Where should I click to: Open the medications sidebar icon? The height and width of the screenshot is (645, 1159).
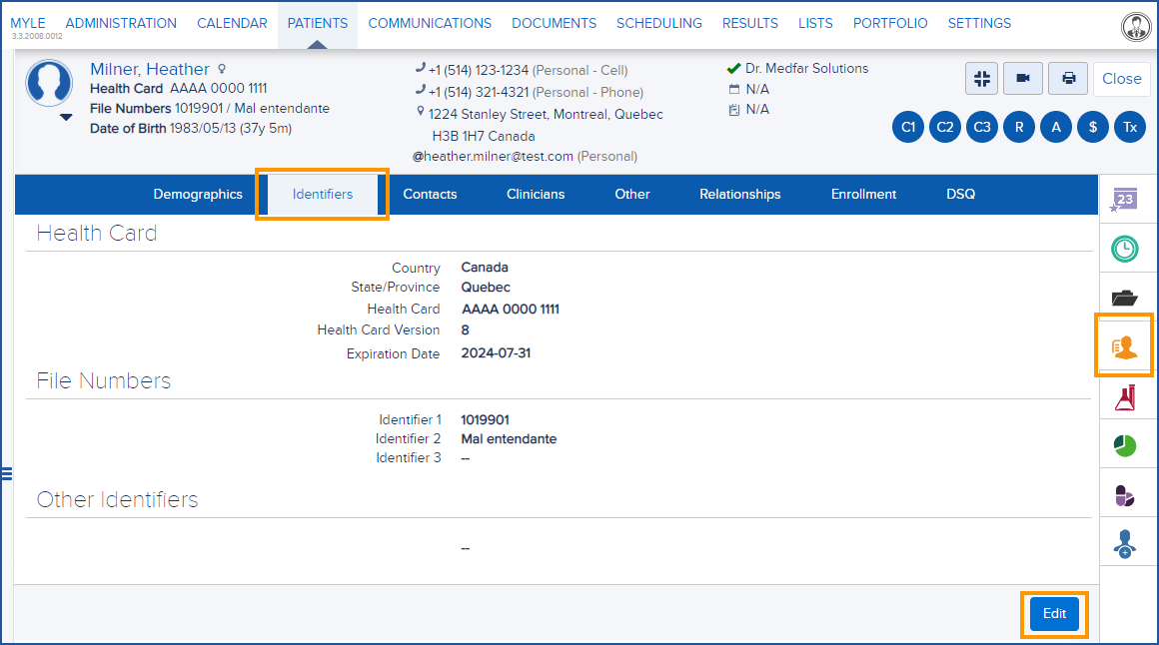click(x=1127, y=493)
